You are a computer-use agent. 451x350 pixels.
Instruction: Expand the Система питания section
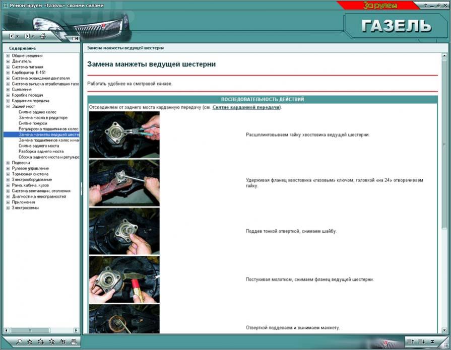click(8, 67)
